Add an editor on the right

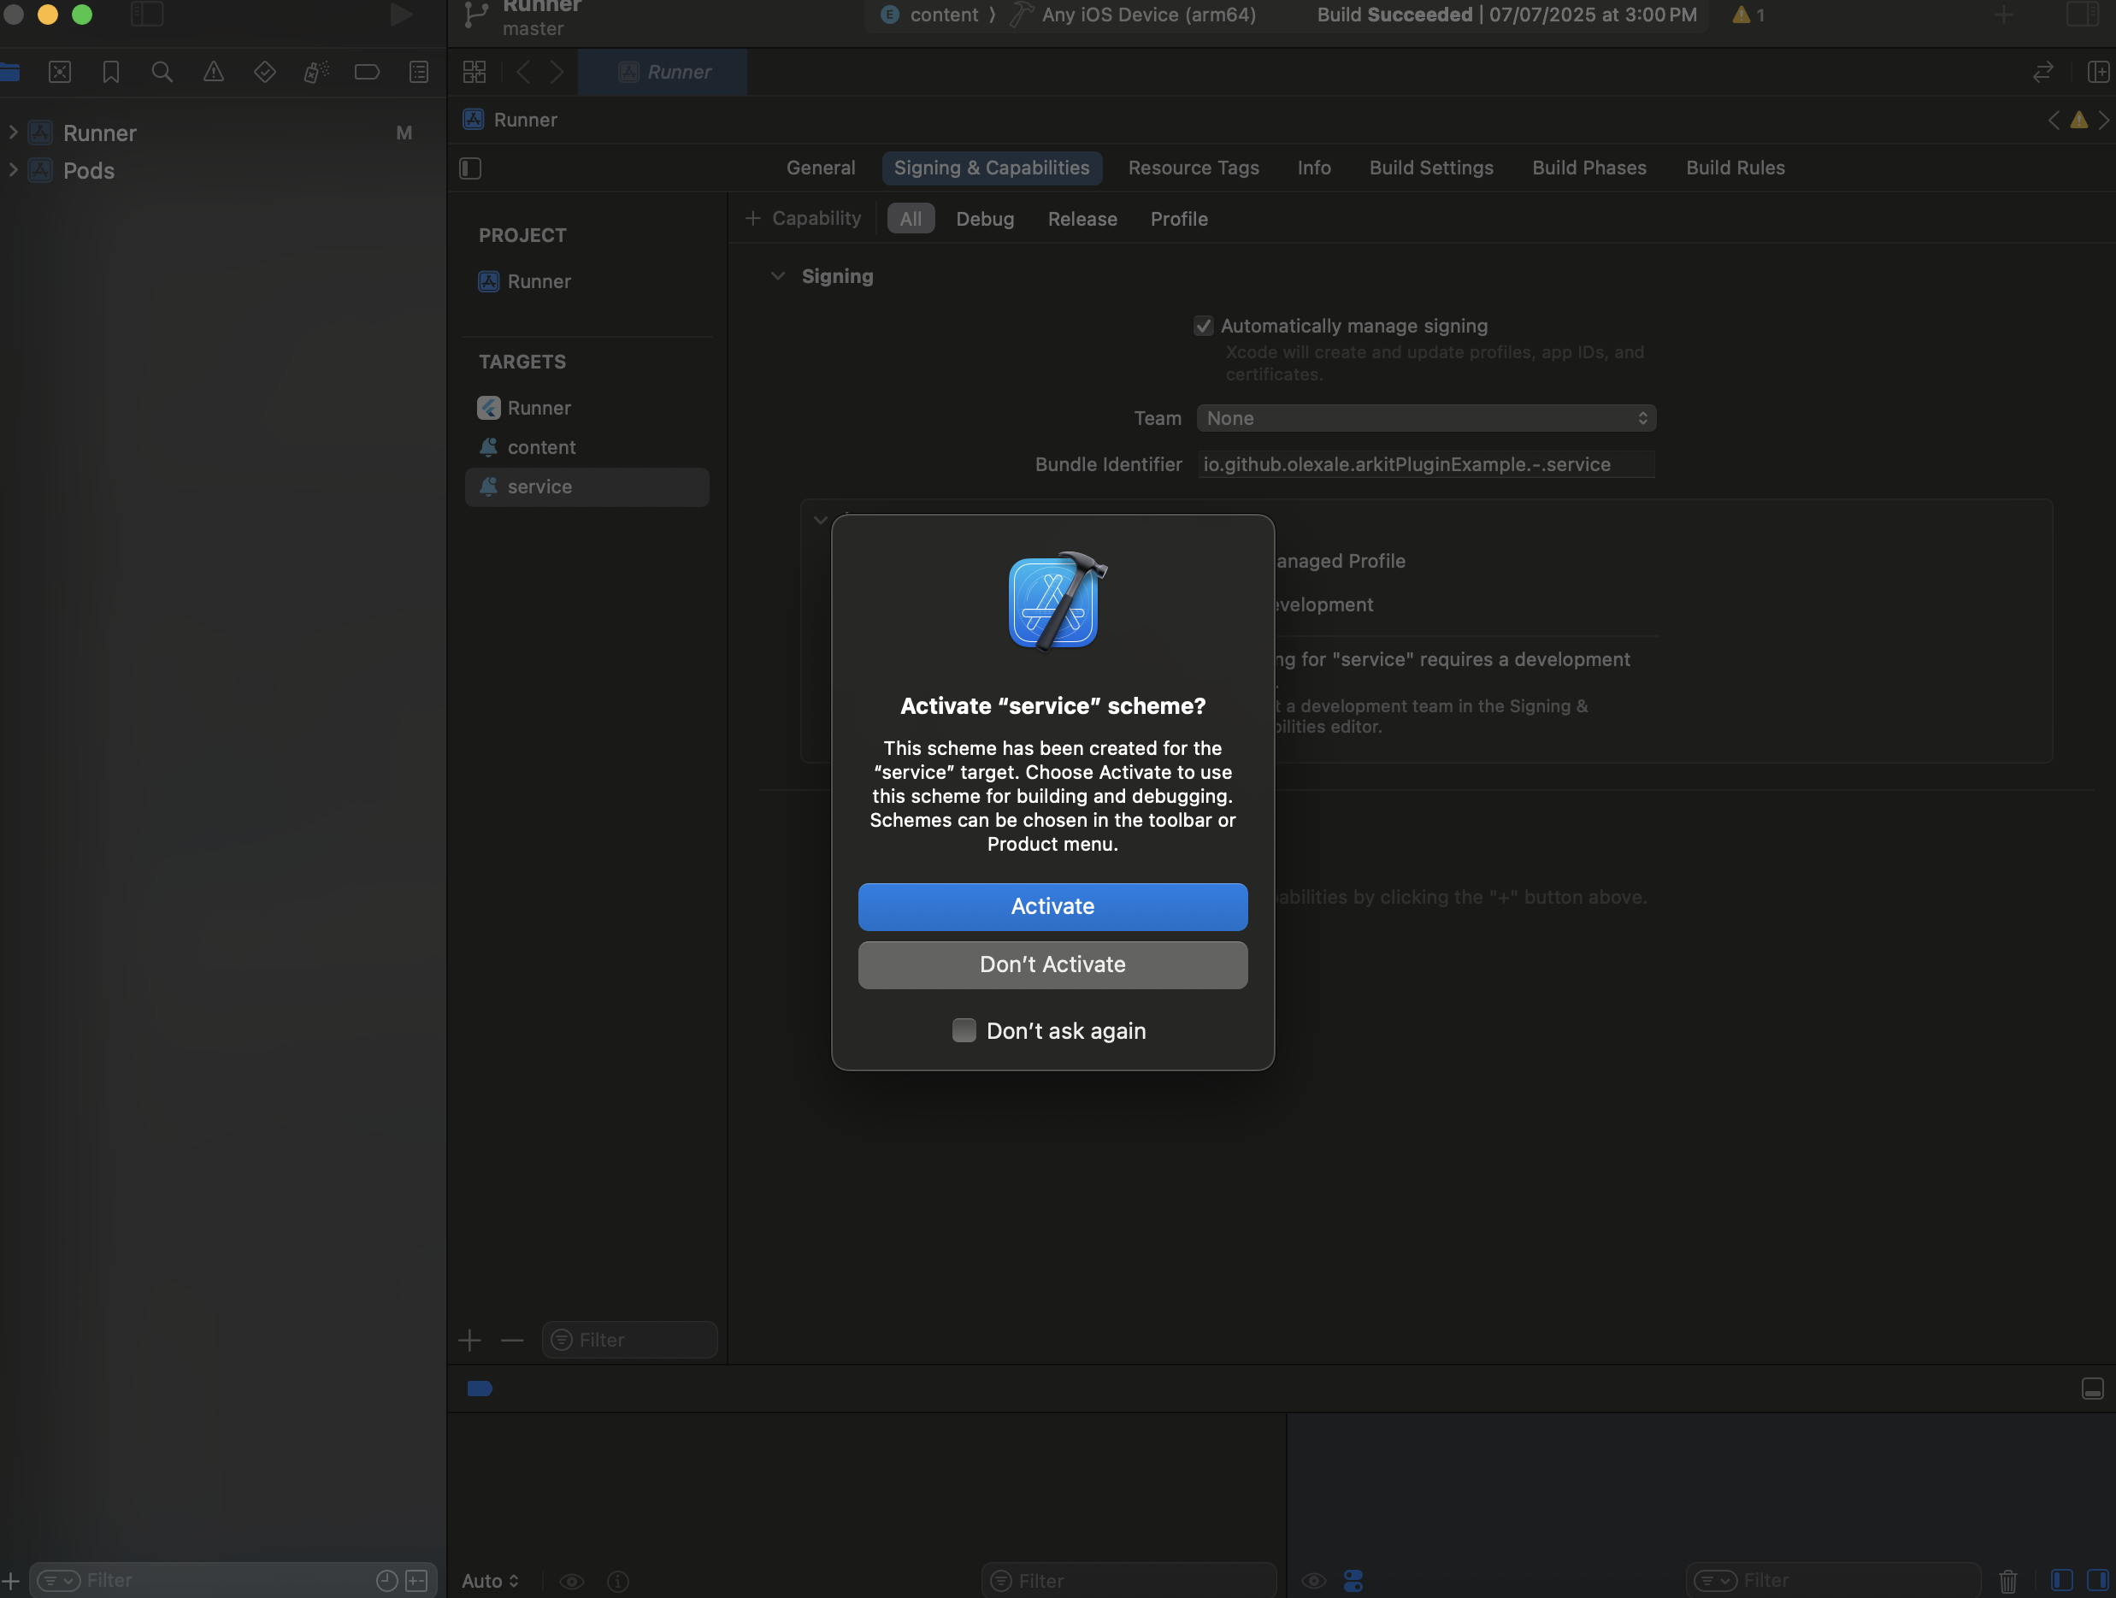coord(2098,72)
